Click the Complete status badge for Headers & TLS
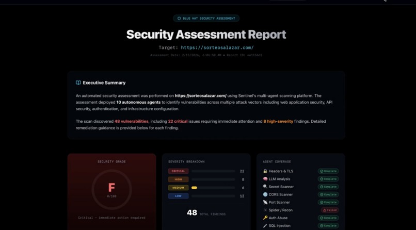 coord(328,171)
